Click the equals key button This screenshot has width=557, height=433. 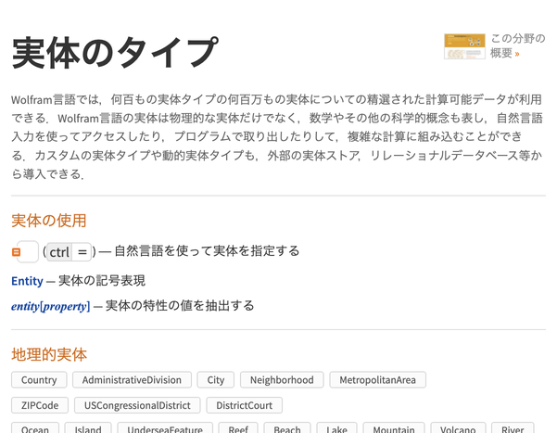click(x=82, y=252)
